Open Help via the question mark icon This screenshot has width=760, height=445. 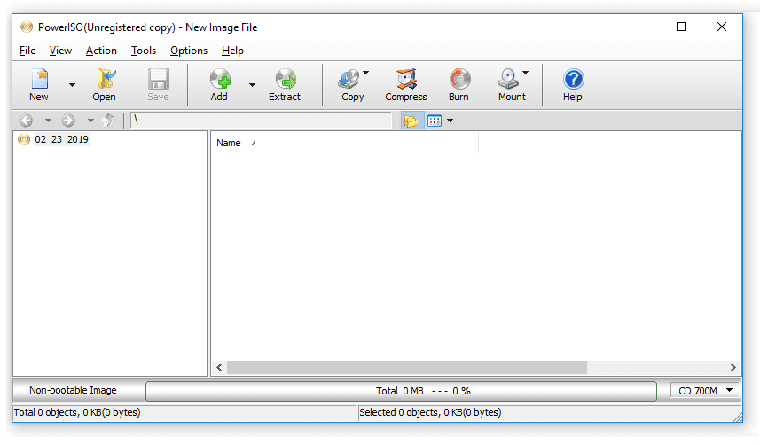tap(574, 79)
